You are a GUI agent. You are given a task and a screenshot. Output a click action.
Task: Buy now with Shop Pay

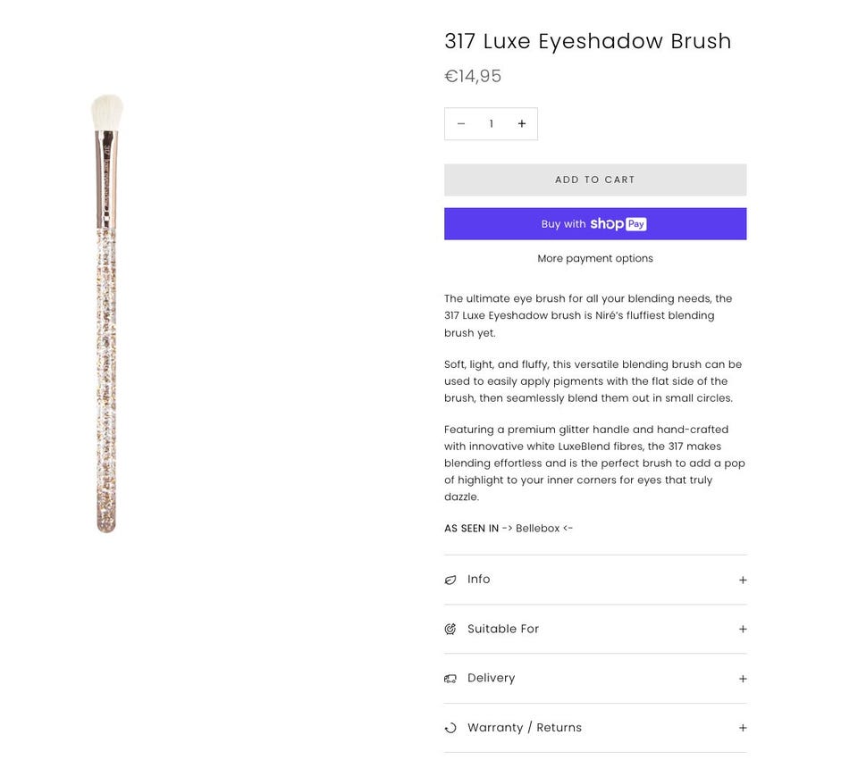[x=595, y=224]
